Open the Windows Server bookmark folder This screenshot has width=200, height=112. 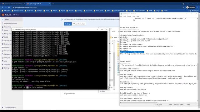point(17,11)
